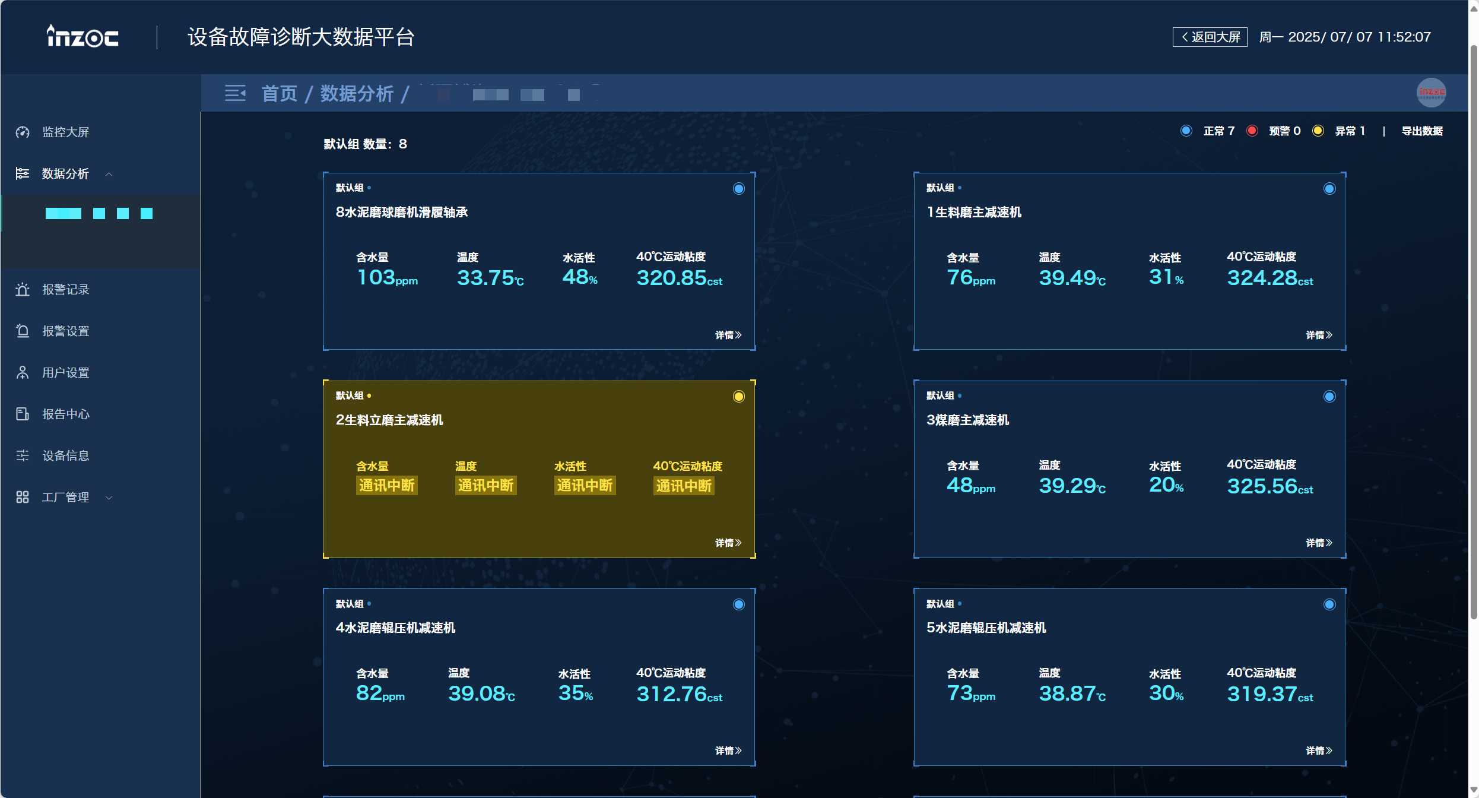Click the blue 正常 status dot legend
Screen dimensions: 1479x798
(x=1186, y=130)
